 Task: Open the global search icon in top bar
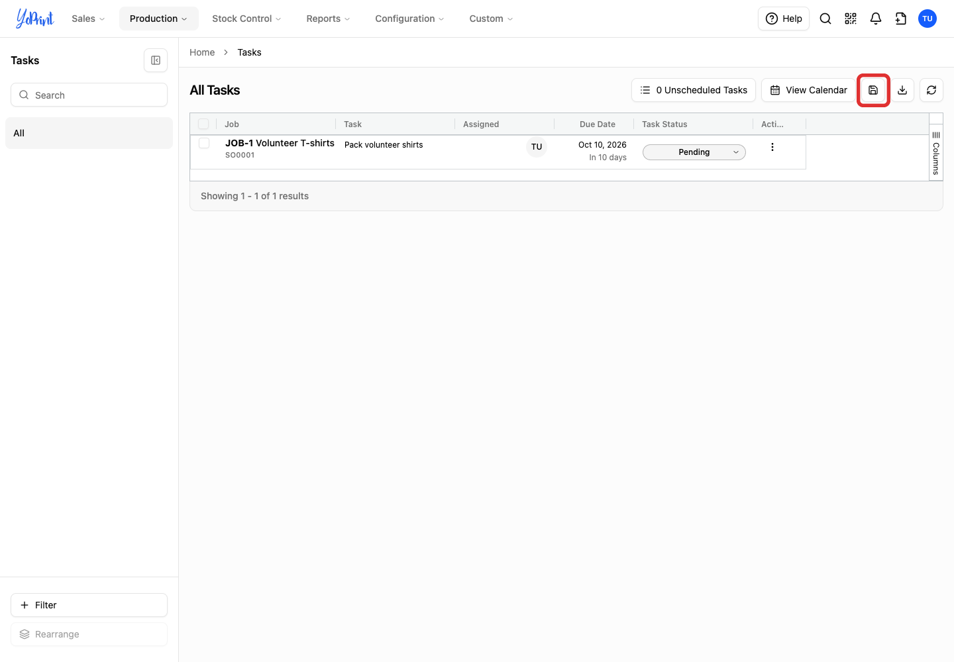click(x=825, y=19)
